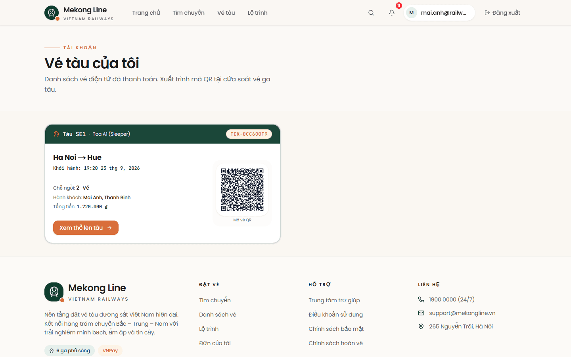Open the Tìm chuyến menu item
This screenshot has height=357, width=571.
[188, 13]
